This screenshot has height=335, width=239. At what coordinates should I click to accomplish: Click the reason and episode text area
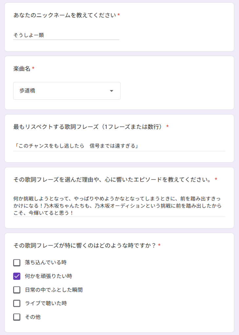(x=119, y=205)
